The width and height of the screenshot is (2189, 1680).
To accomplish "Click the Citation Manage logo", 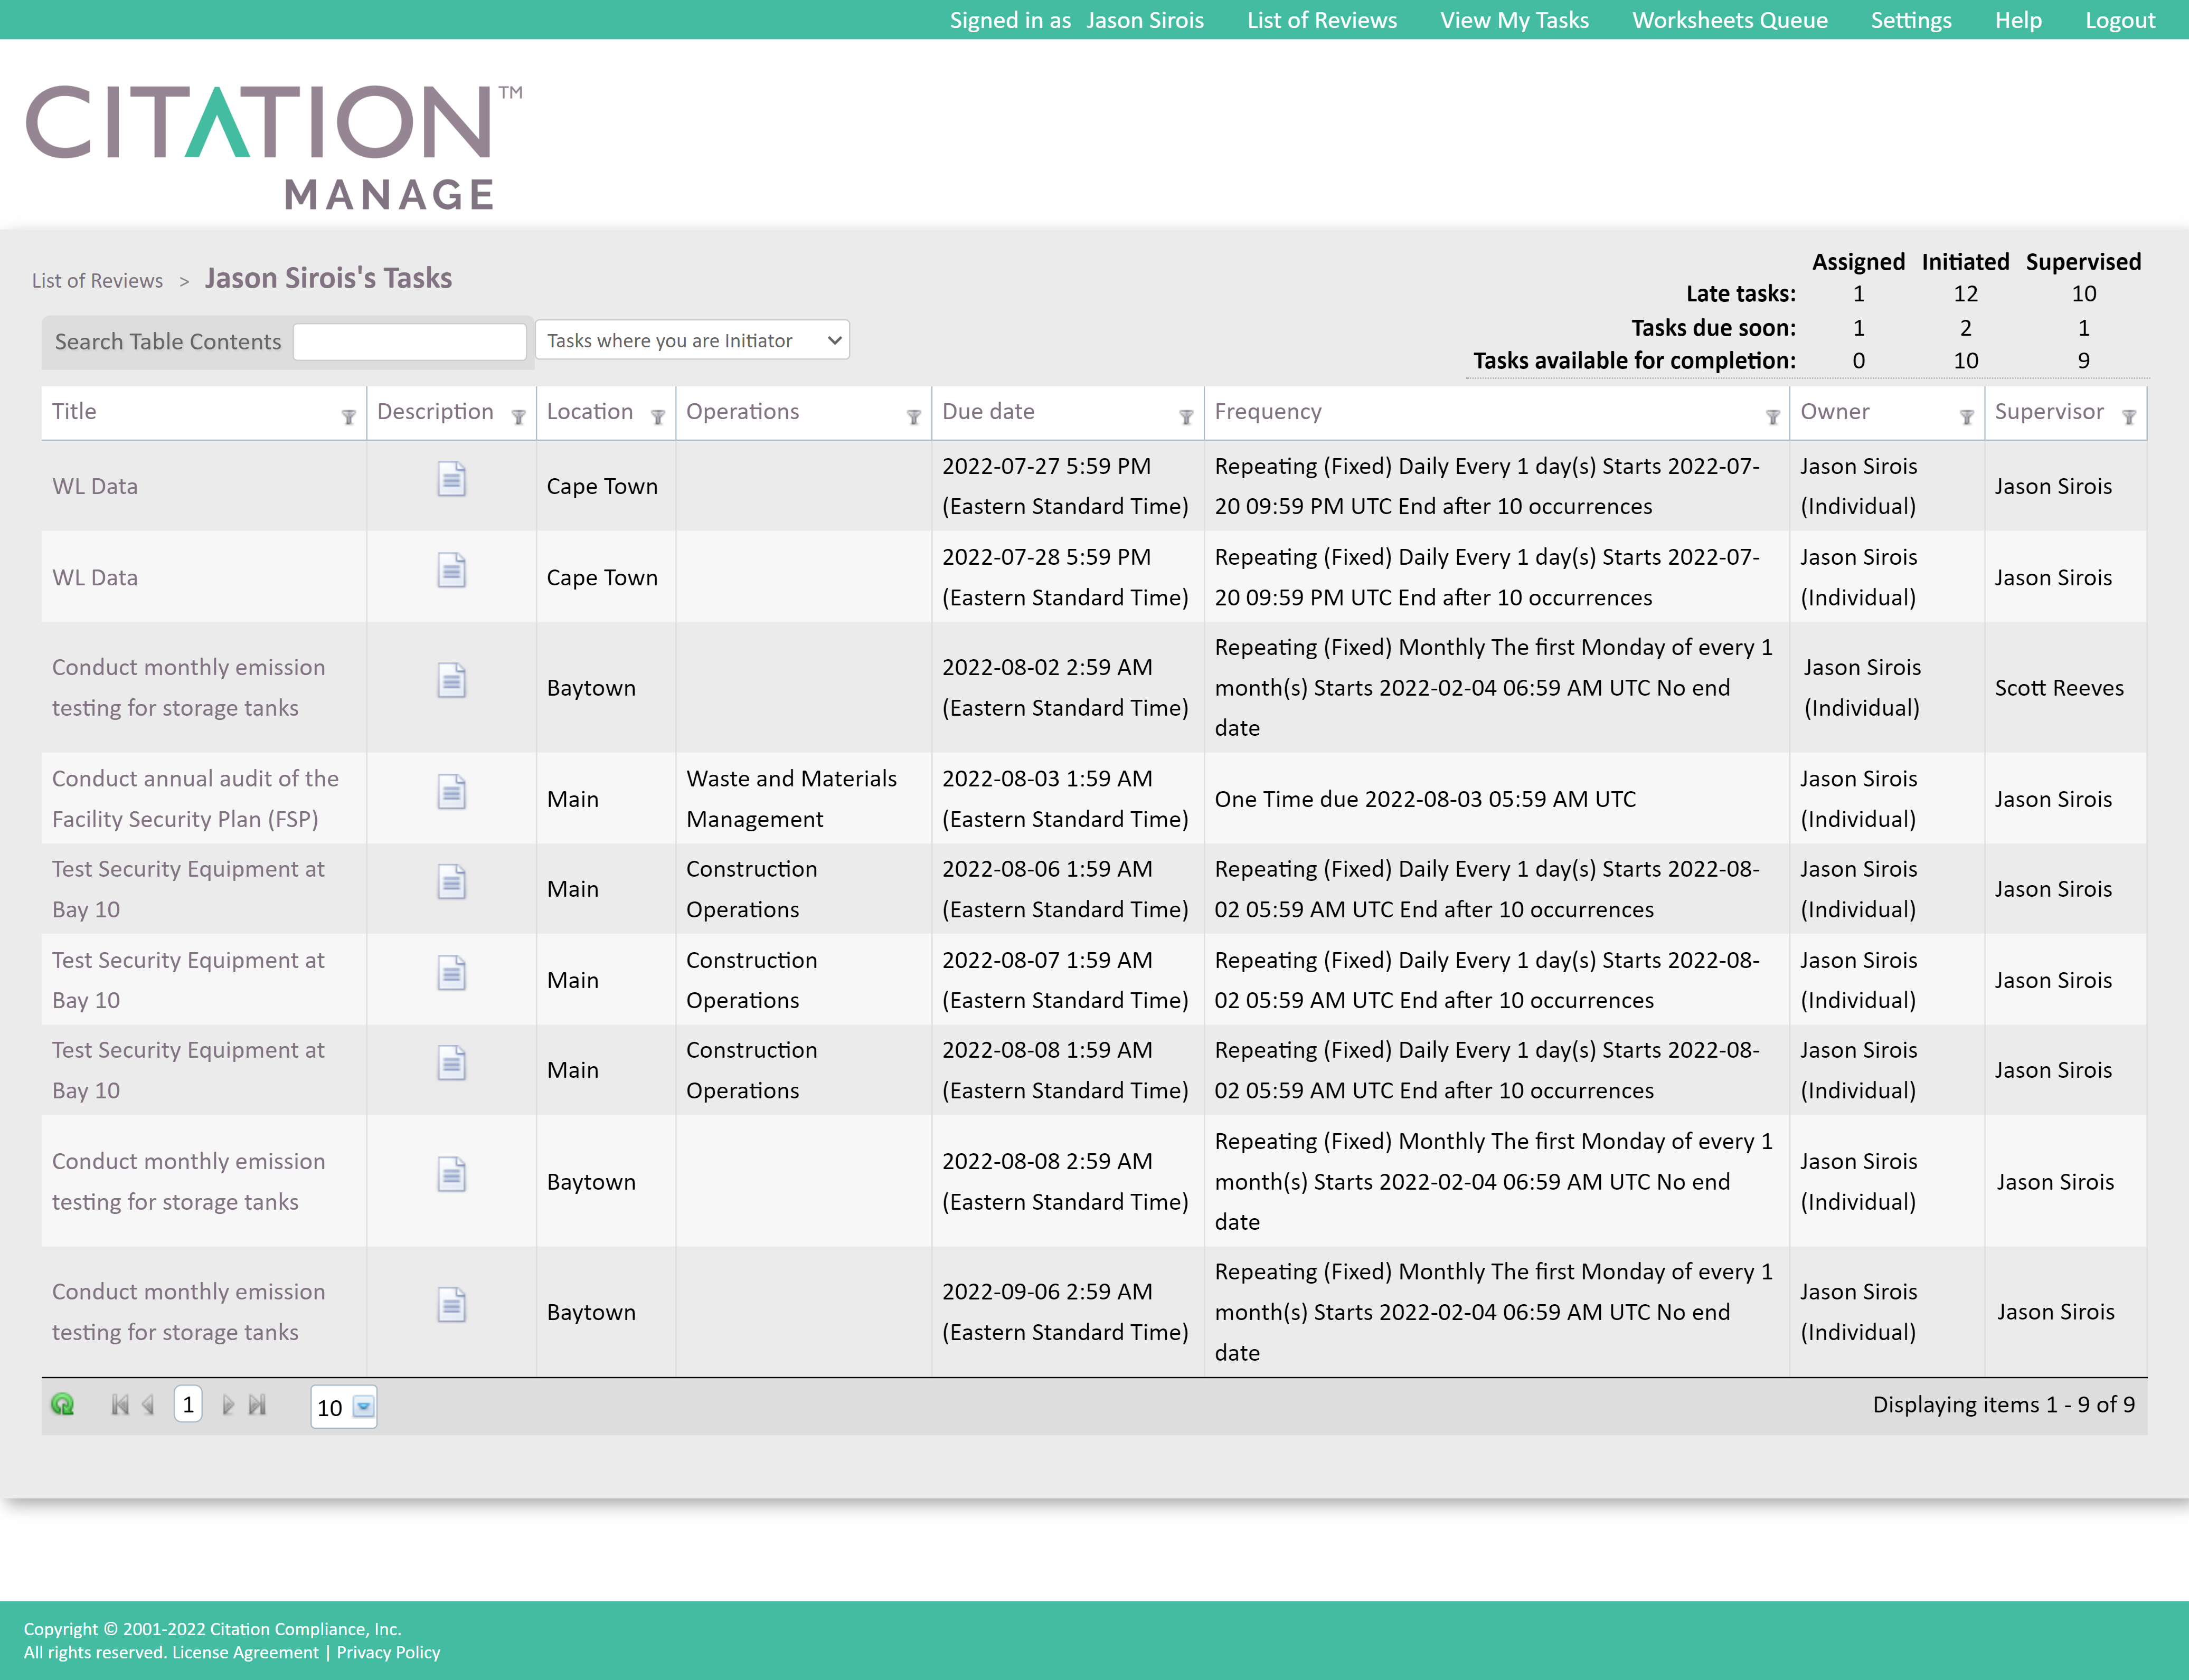I will tap(274, 147).
